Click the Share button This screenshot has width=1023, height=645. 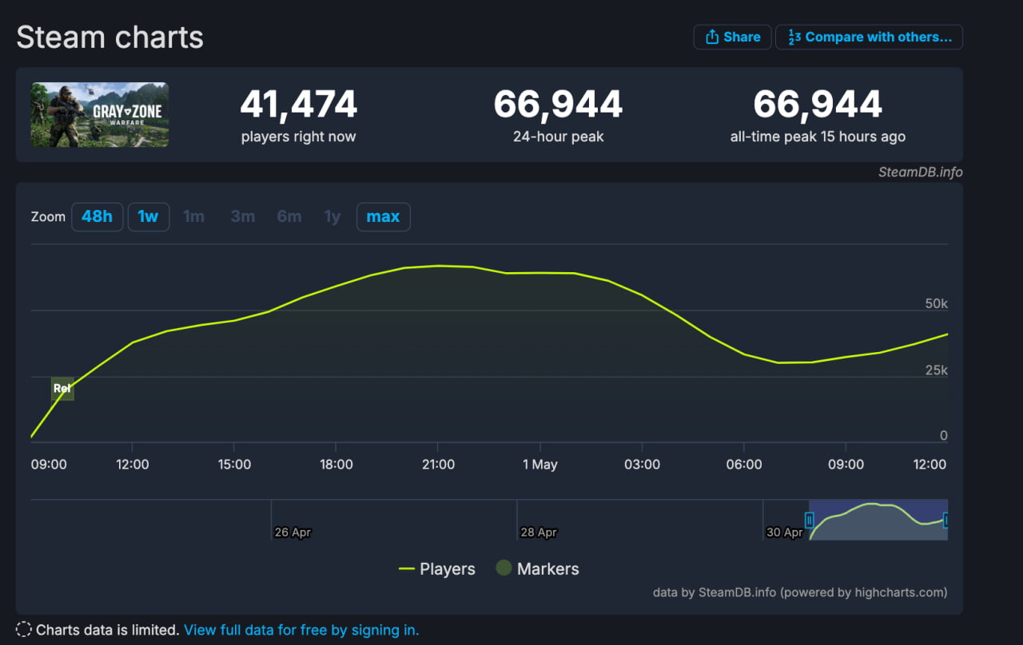click(x=732, y=37)
